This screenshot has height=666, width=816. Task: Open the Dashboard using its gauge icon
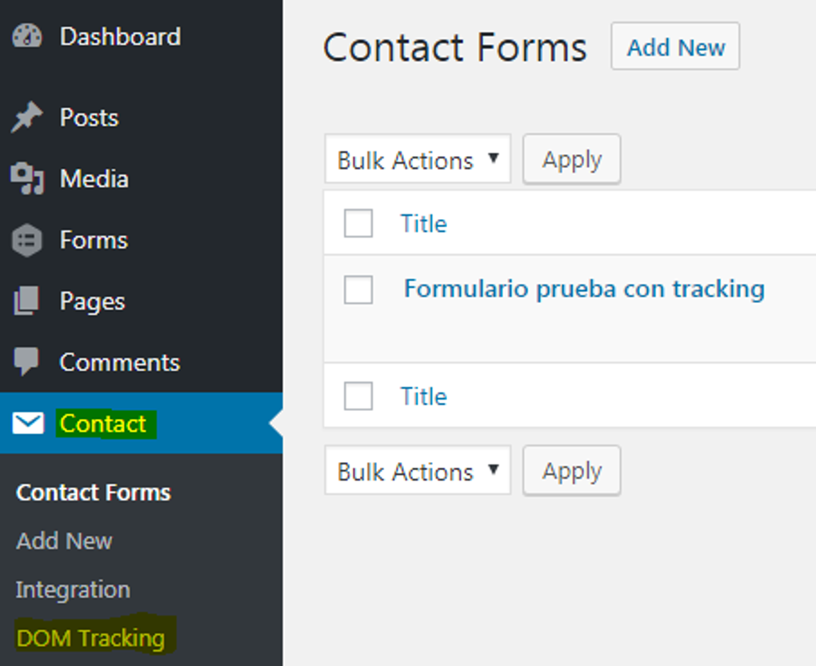coord(27,36)
